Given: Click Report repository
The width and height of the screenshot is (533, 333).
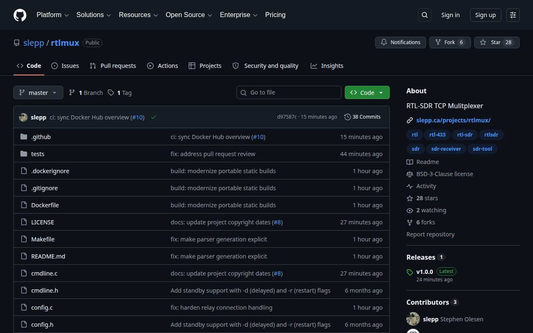Looking at the screenshot, I should click(x=431, y=234).
